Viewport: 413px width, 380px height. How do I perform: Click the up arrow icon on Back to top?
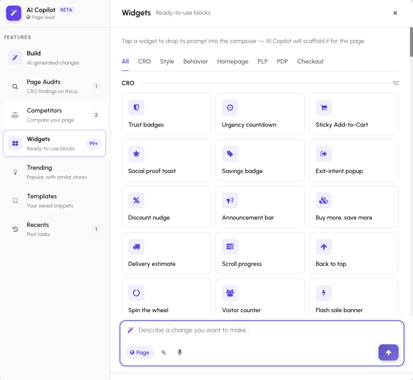coord(324,247)
